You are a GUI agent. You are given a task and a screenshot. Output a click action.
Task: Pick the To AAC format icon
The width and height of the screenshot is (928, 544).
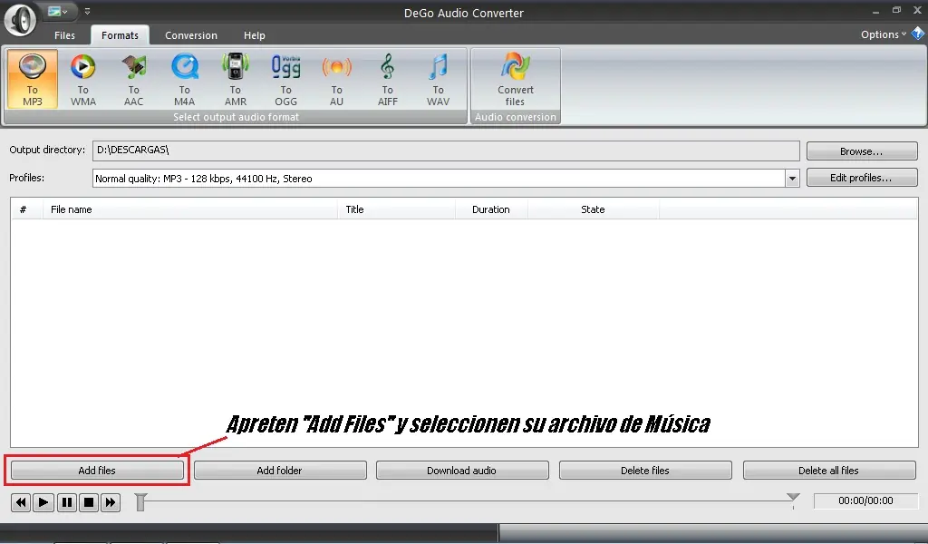(134, 79)
